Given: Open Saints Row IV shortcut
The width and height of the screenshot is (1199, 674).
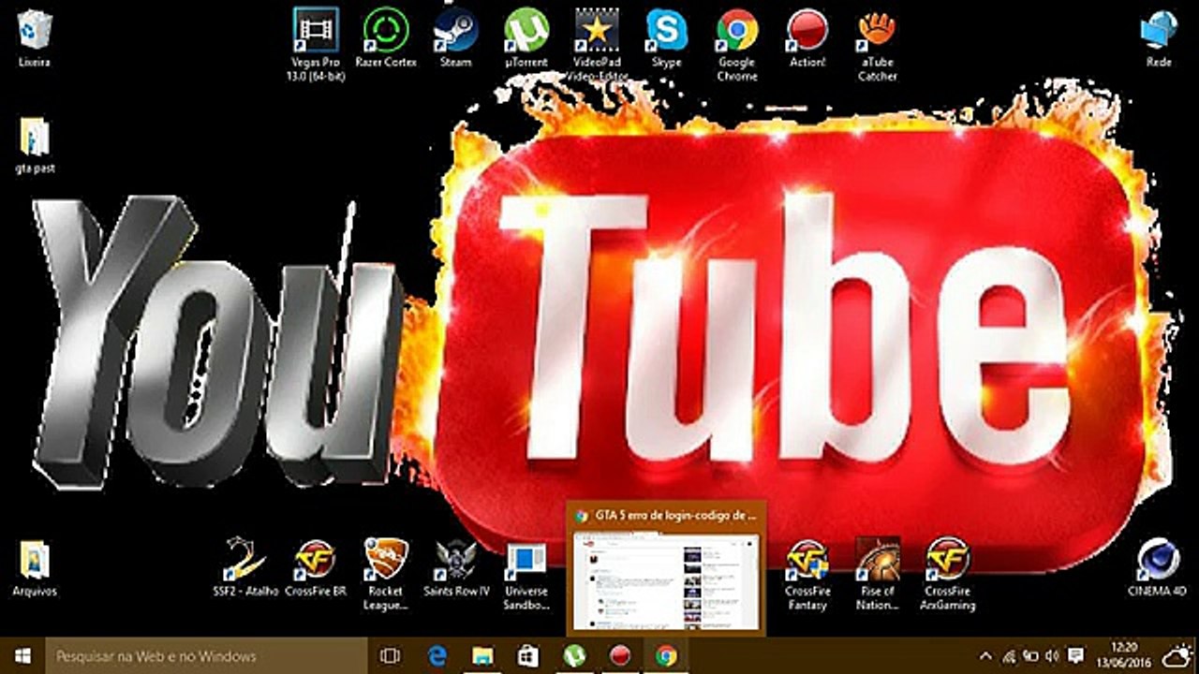Looking at the screenshot, I should [x=456, y=569].
